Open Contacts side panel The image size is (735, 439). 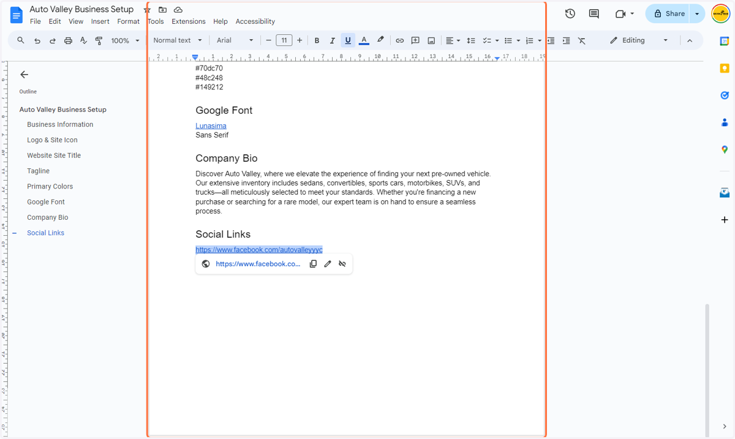click(725, 122)
